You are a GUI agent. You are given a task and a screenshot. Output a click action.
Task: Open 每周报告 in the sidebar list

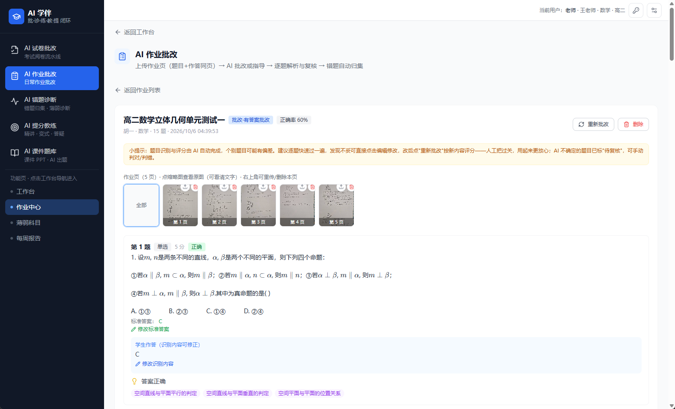coord(52,238)
